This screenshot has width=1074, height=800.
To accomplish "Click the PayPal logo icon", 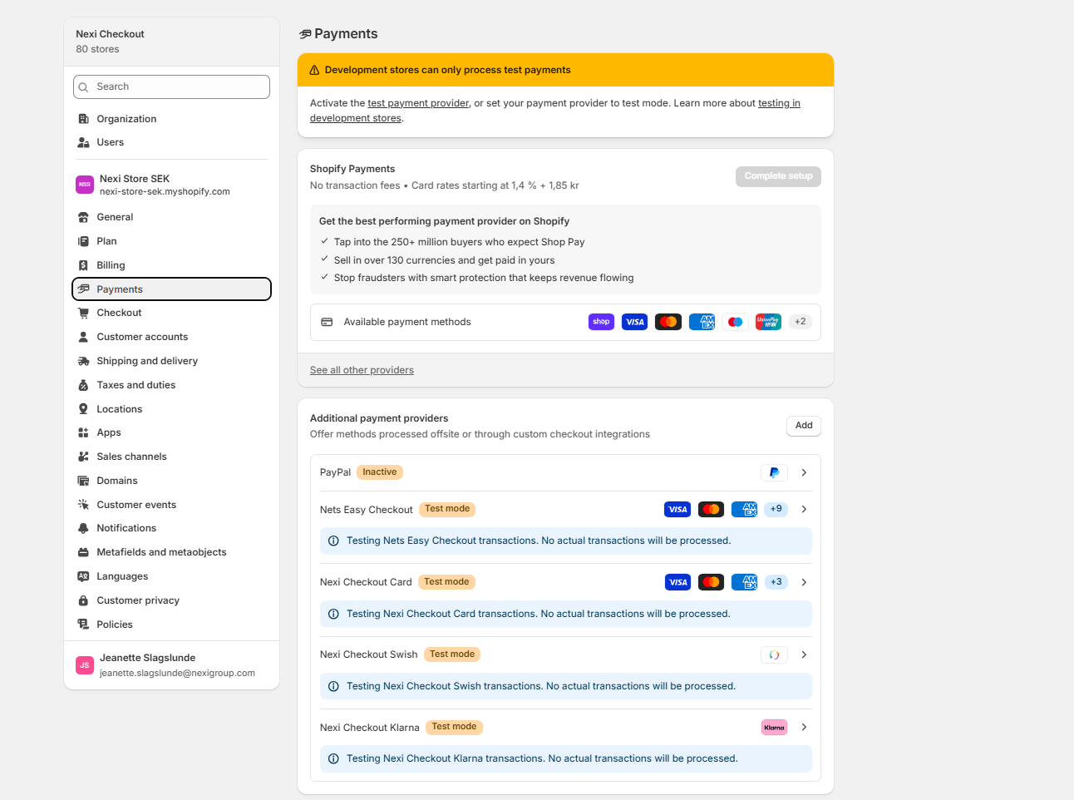I will click(774, 472).
